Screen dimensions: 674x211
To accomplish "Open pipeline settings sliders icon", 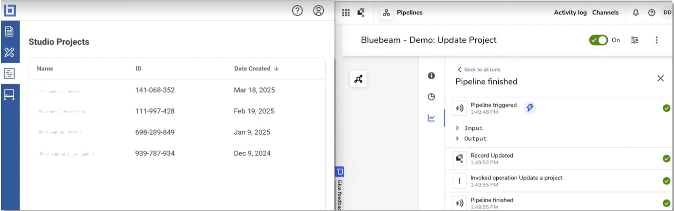I will tap(635, 40).
